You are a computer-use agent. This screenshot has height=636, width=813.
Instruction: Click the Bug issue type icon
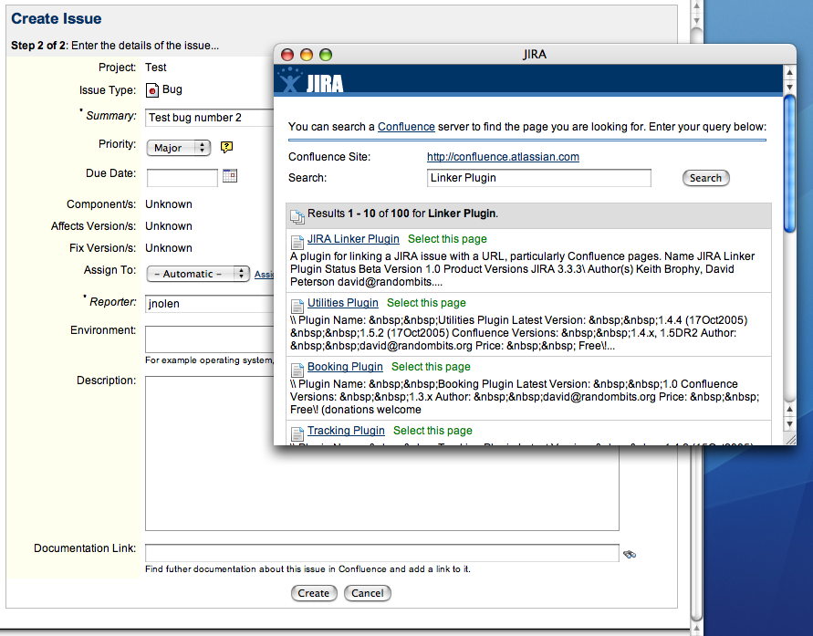tap(151, 90)
